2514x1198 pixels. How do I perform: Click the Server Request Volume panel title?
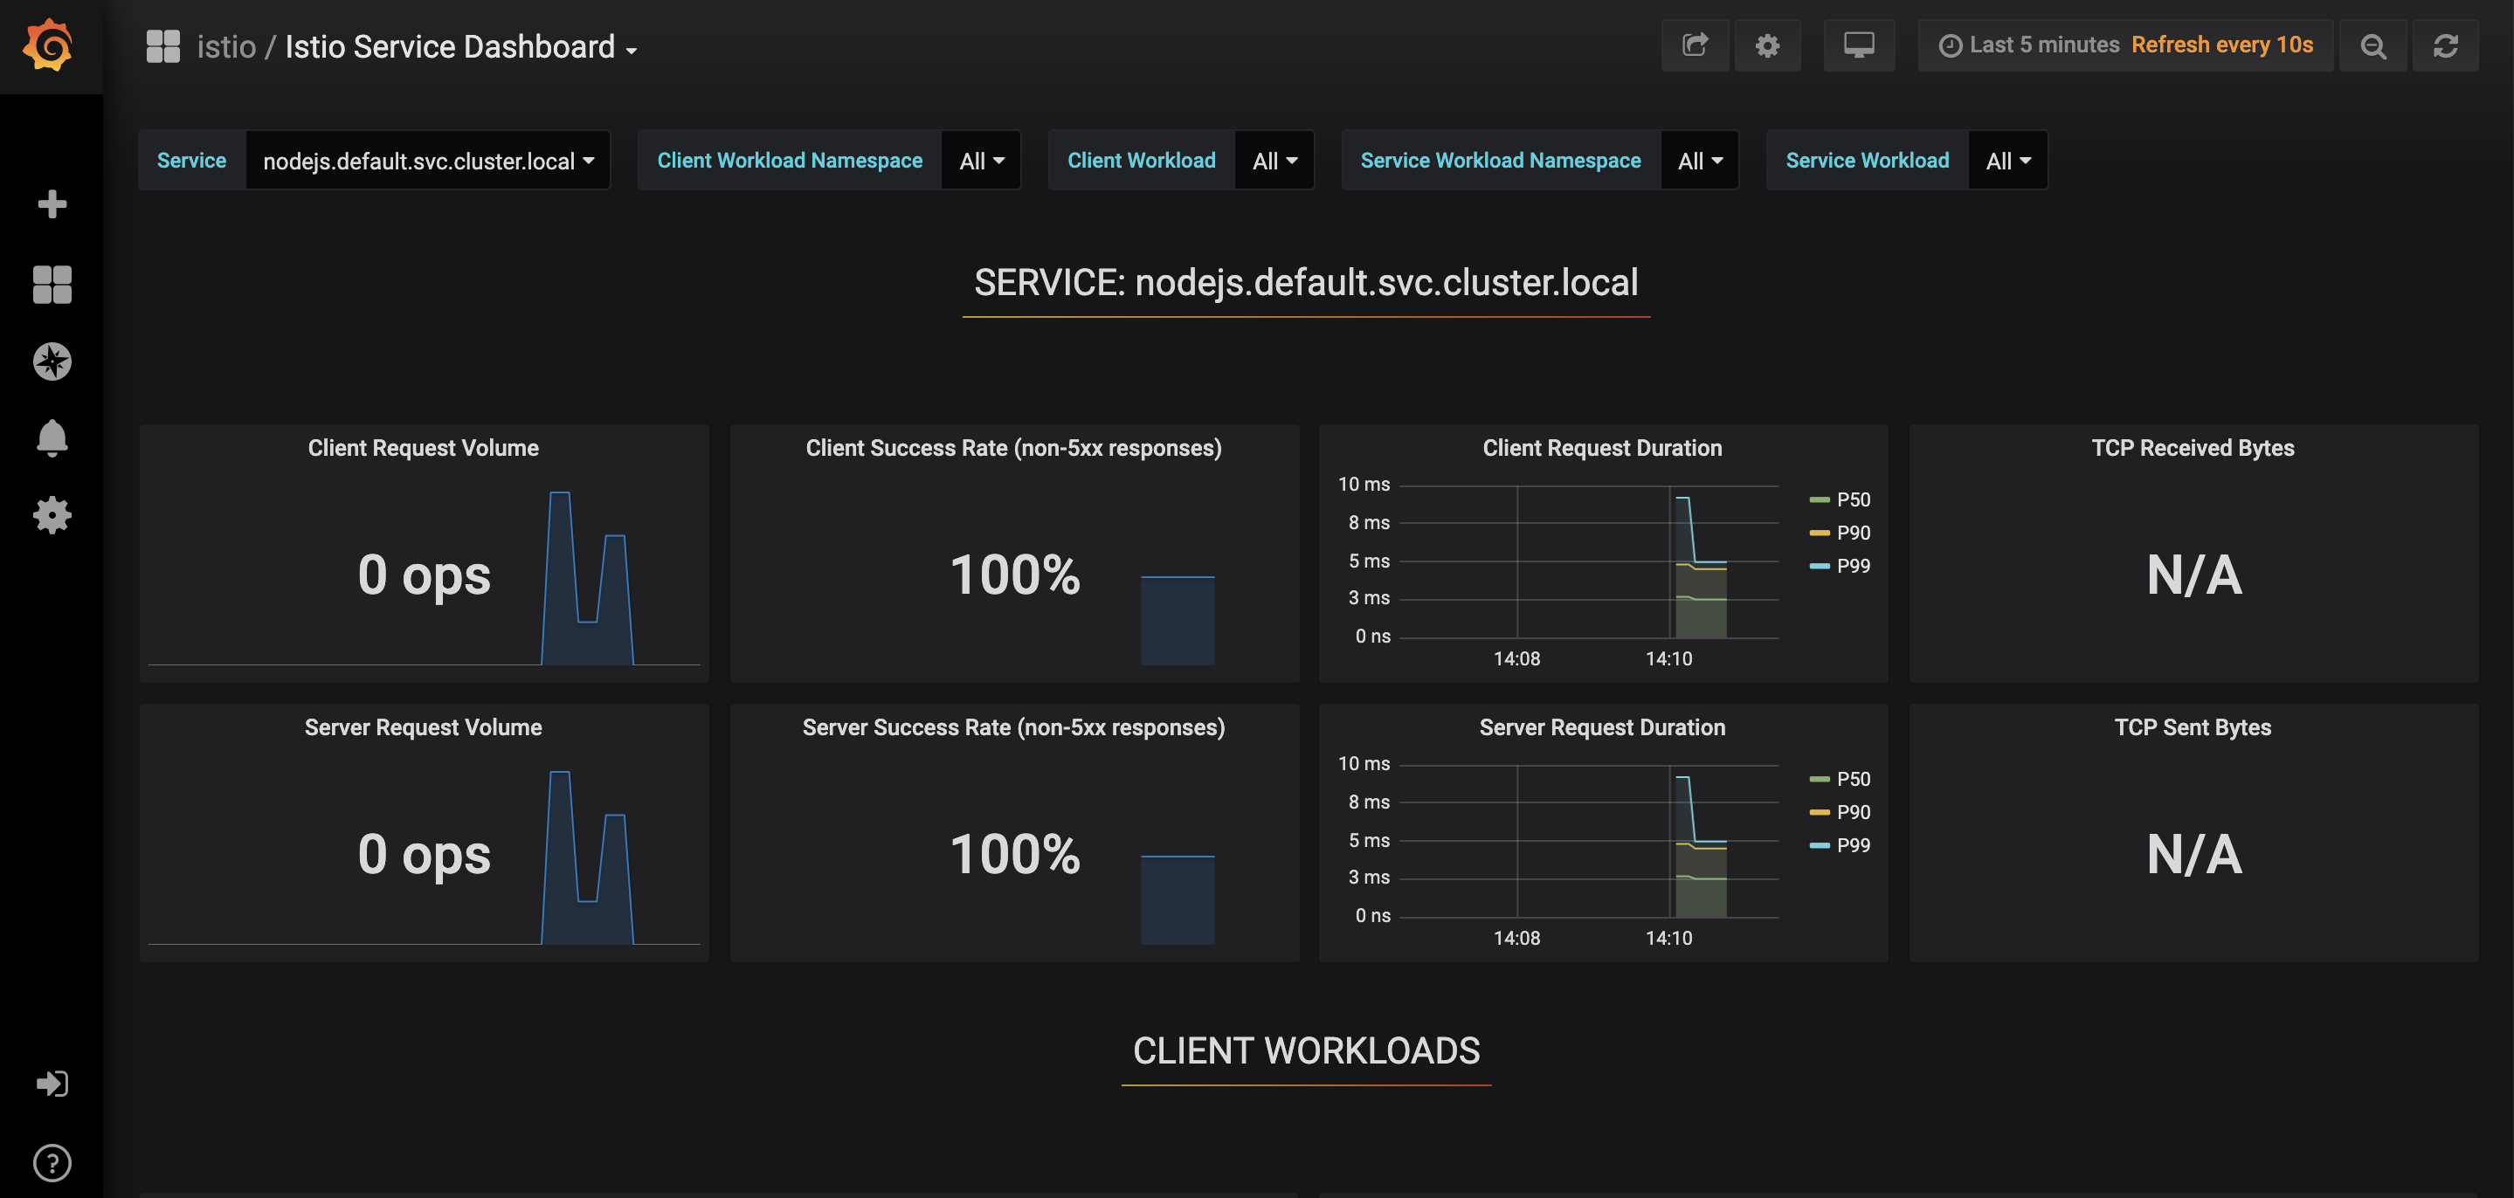point(424,726)
